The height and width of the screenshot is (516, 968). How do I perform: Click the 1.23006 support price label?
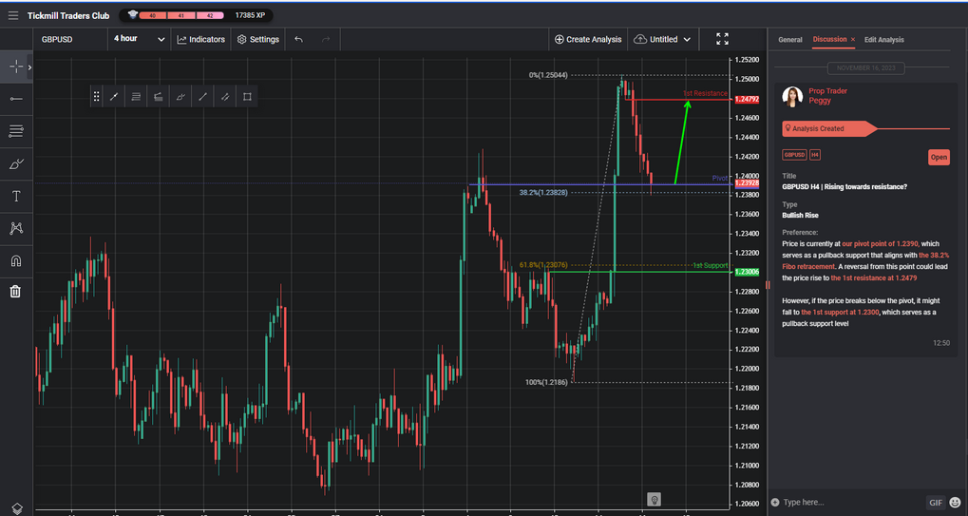(747, 272)
